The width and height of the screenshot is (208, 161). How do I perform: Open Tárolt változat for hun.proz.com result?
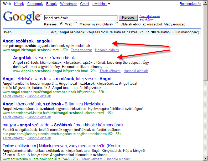point(13,138)
